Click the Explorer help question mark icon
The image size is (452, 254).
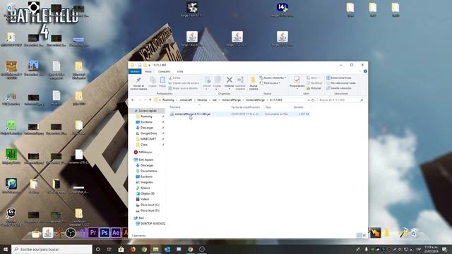365,71
